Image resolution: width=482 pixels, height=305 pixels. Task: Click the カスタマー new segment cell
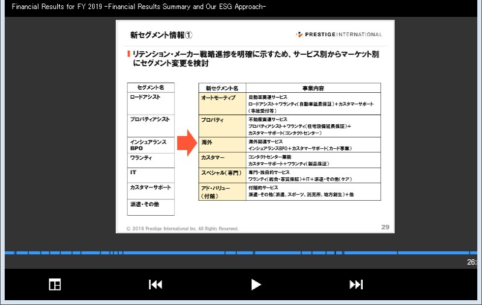tap(222, 160)
